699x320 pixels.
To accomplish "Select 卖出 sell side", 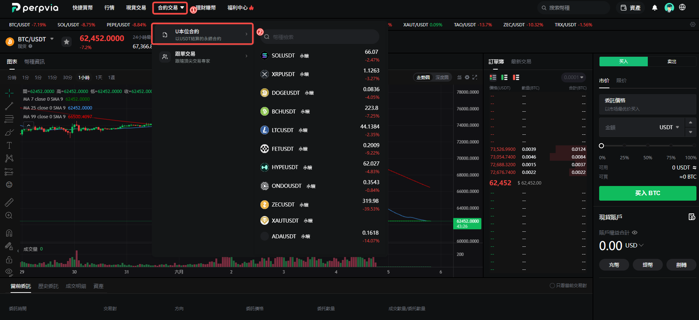I will click(672, 62).
